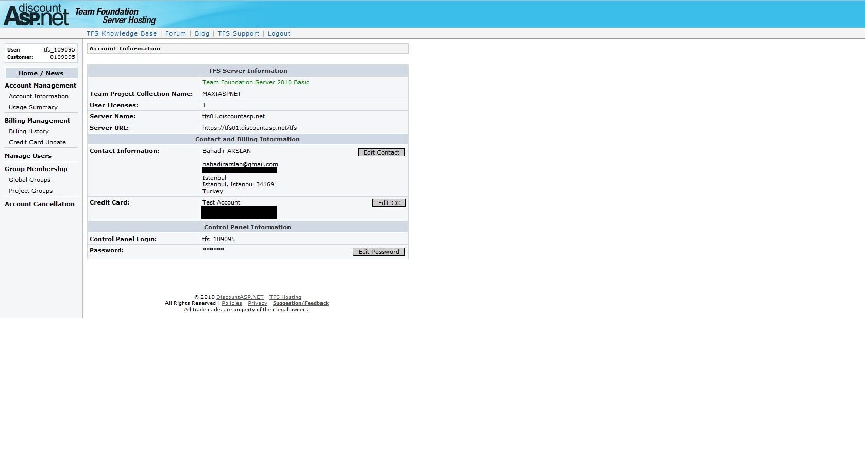
Task: Click the Control Panel Login label
Action: point(123,239)
